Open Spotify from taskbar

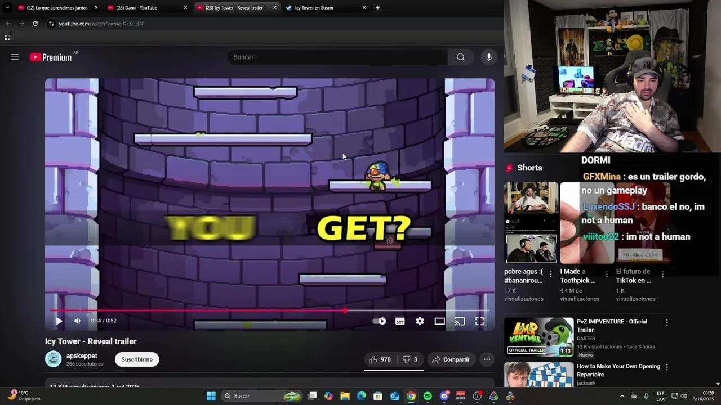pyautogui.click(x=428, y=396)
